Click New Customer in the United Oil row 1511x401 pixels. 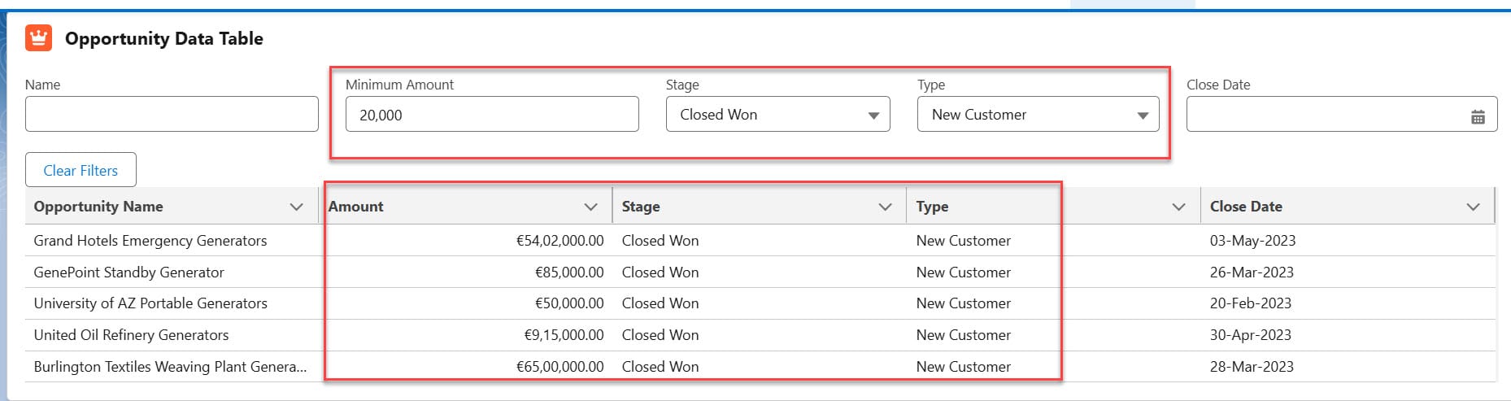click(964, 335)
